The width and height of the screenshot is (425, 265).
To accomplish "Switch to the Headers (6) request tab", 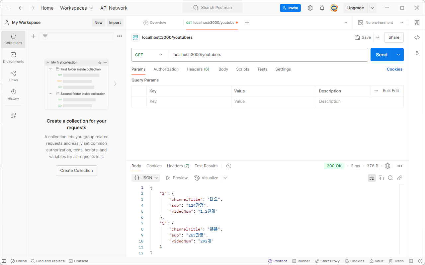I will pyautogui.click(x=198, y=69).
